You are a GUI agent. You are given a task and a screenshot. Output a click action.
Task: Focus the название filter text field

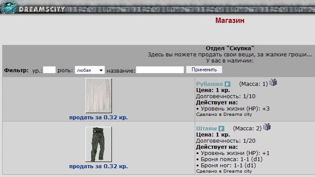(160, 70)
